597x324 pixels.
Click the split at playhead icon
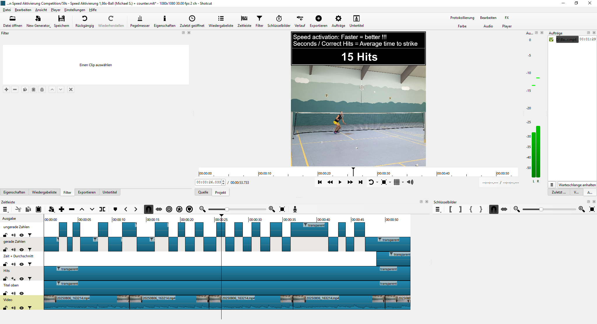[x=102, y=209]
